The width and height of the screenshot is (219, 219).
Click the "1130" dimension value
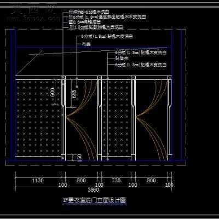pyautogui.click(x=38, y=181)
